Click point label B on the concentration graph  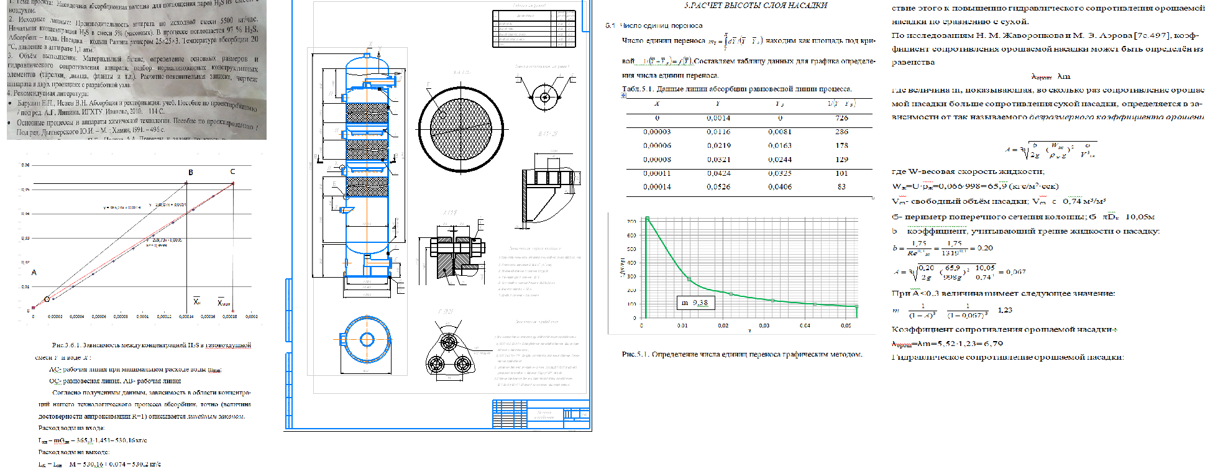pos(191,172)
